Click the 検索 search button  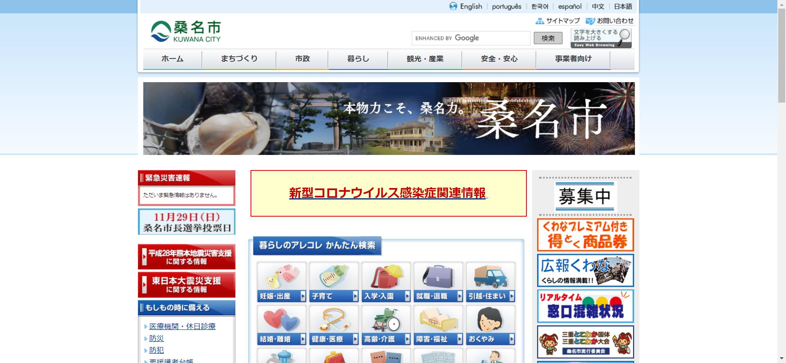coord(548,38)
